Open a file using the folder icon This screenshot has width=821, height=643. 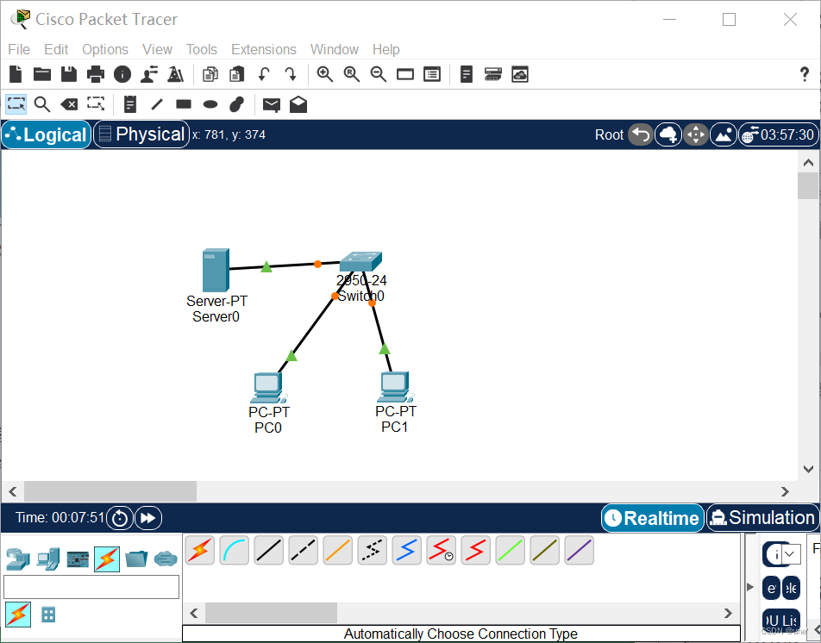coord(42,74)
